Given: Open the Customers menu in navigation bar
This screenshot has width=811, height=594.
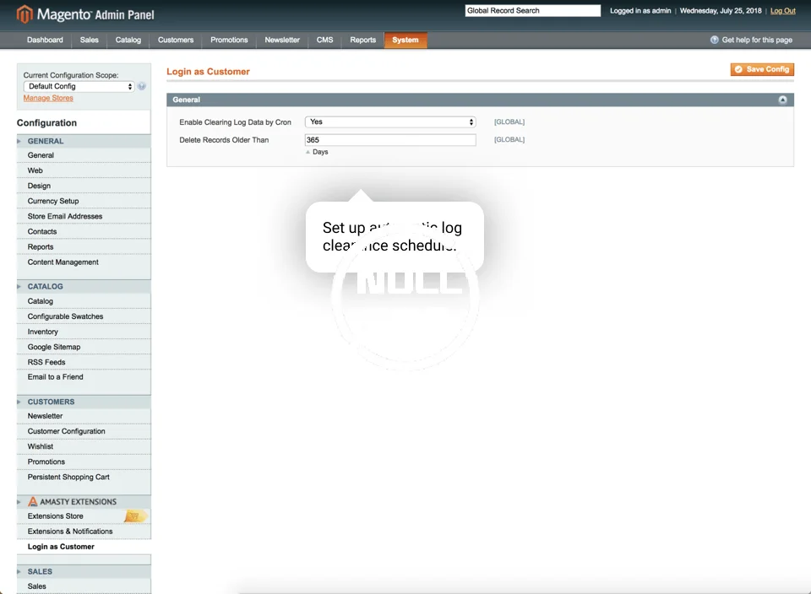Looking at the screenshot, I should click(x=176, y=40).
